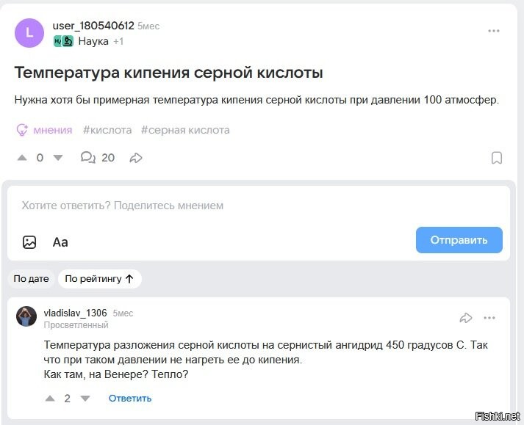Downvote the sulfuric acid question
Image resolution: width=524 pixels, height=425 pixels.
pos(58,158)
